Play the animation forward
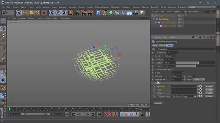Viewport: 220px width, 123px height. [83, 114]
